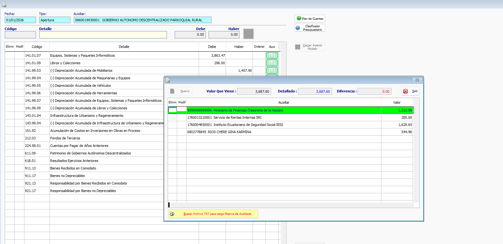Image resolution: width=503 pixels, height=244 pixels.
Task: Click Buscar Archivo TXT para carga Masiva
Action: [213, 214]
